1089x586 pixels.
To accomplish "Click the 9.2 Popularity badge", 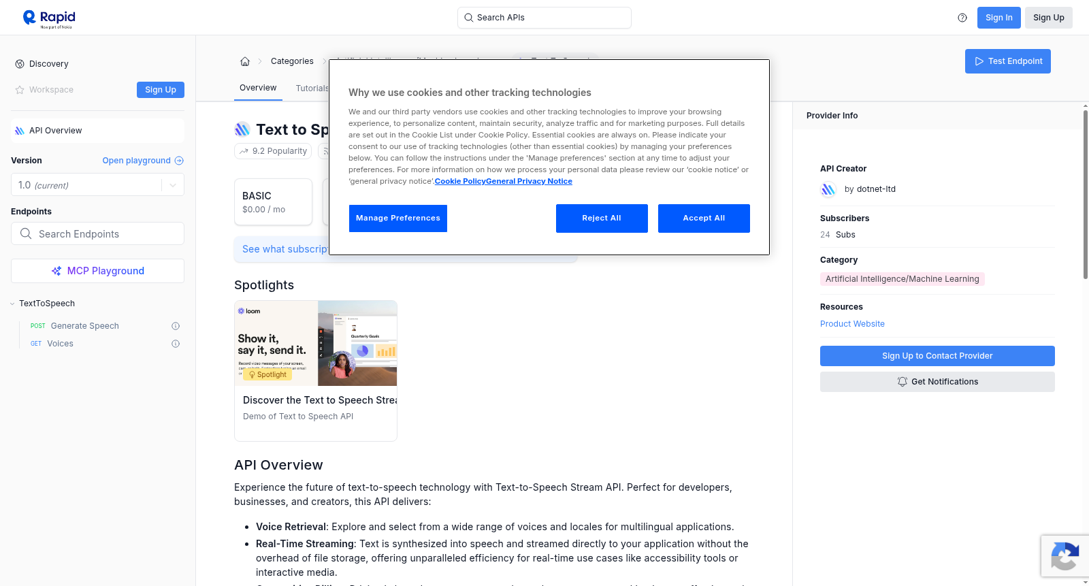I will click(x=273, y=151).
